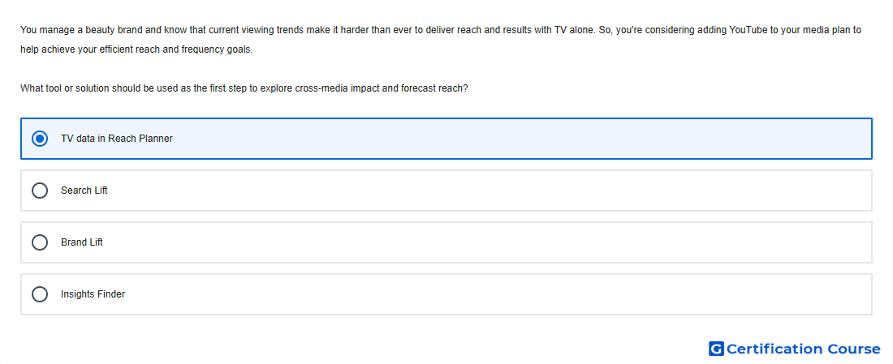The width and height of the screenshot is (893, 364).
Task: Click the line 'help achieve your efficient reach'
Action: click(136, 49)
